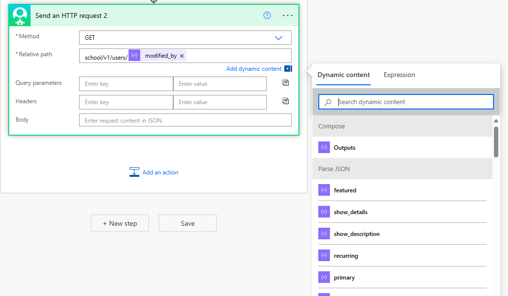508x296 pixels.
Task: Click the Compose section header
Action: (402, 126)
